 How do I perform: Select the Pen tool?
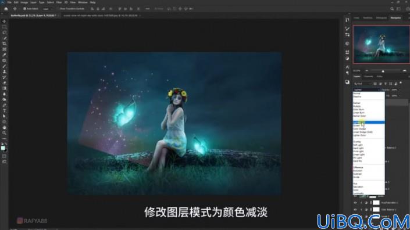point(4,105)
